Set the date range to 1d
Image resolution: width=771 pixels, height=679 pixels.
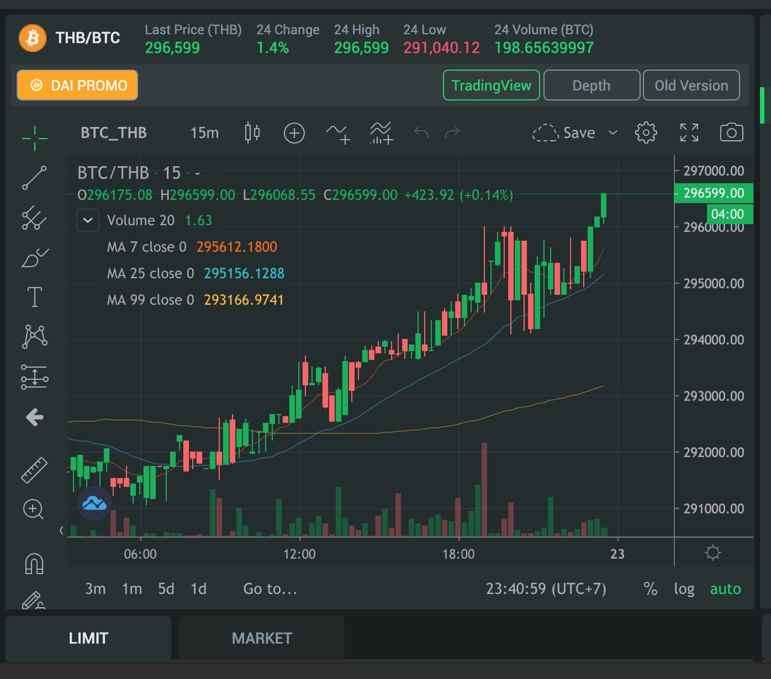point(199,589)
